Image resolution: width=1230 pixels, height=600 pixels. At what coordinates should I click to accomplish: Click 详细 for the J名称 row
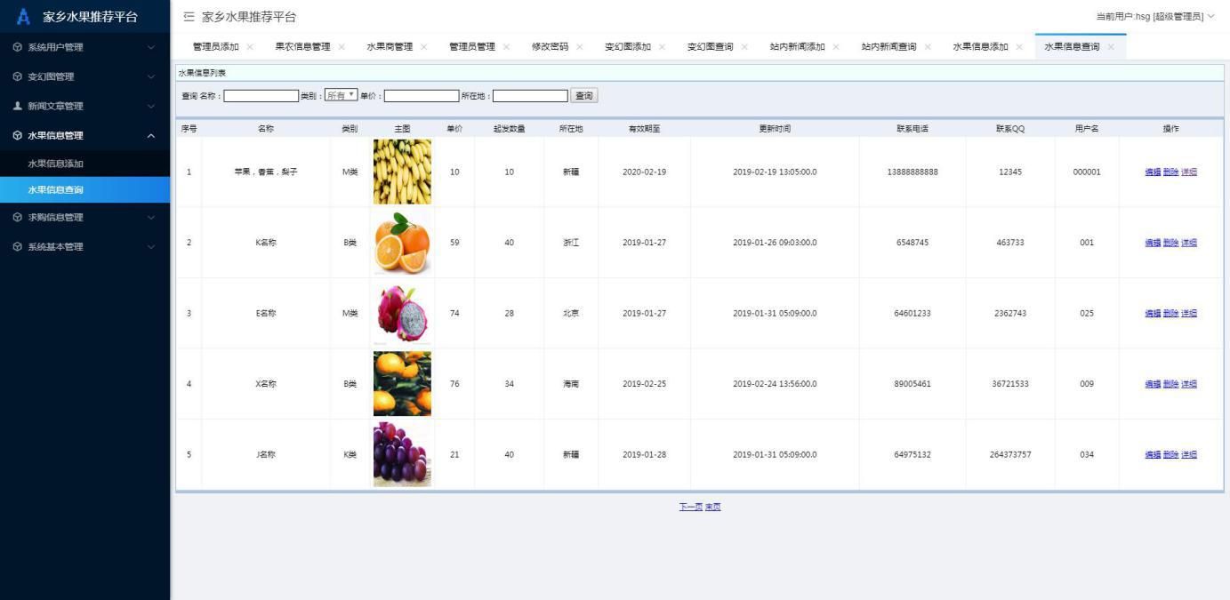tap(1189, 454)
